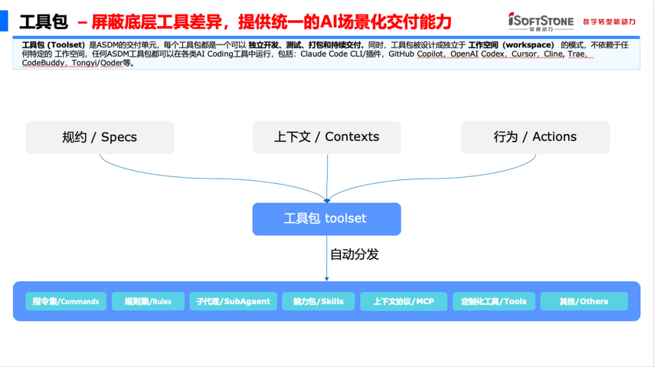Click the bold 独立开发、测试、打包和持续交付 phrase
The width and height of the screenshot is (654, 367).
(306, 45)
